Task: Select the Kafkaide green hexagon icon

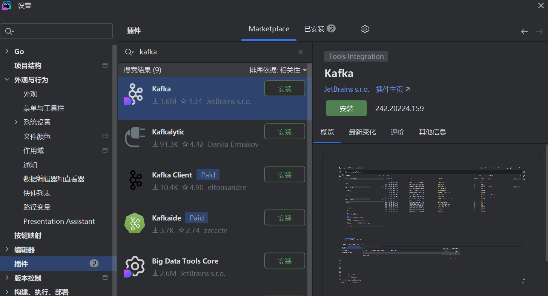Action: pos(135,223)
